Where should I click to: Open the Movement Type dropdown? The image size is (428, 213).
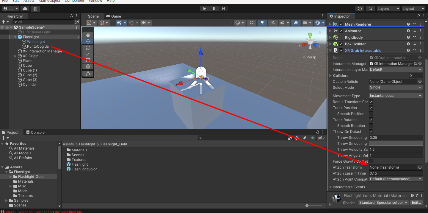click(x=396, y=95)
